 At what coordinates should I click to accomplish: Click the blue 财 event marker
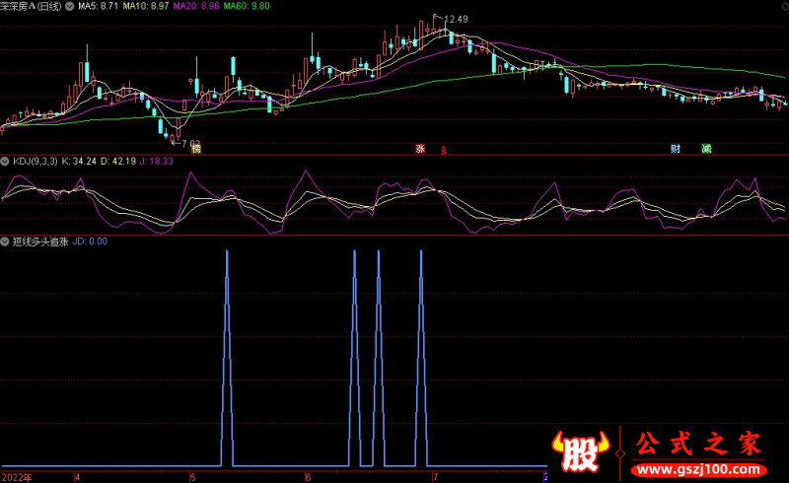coord(676,149)
